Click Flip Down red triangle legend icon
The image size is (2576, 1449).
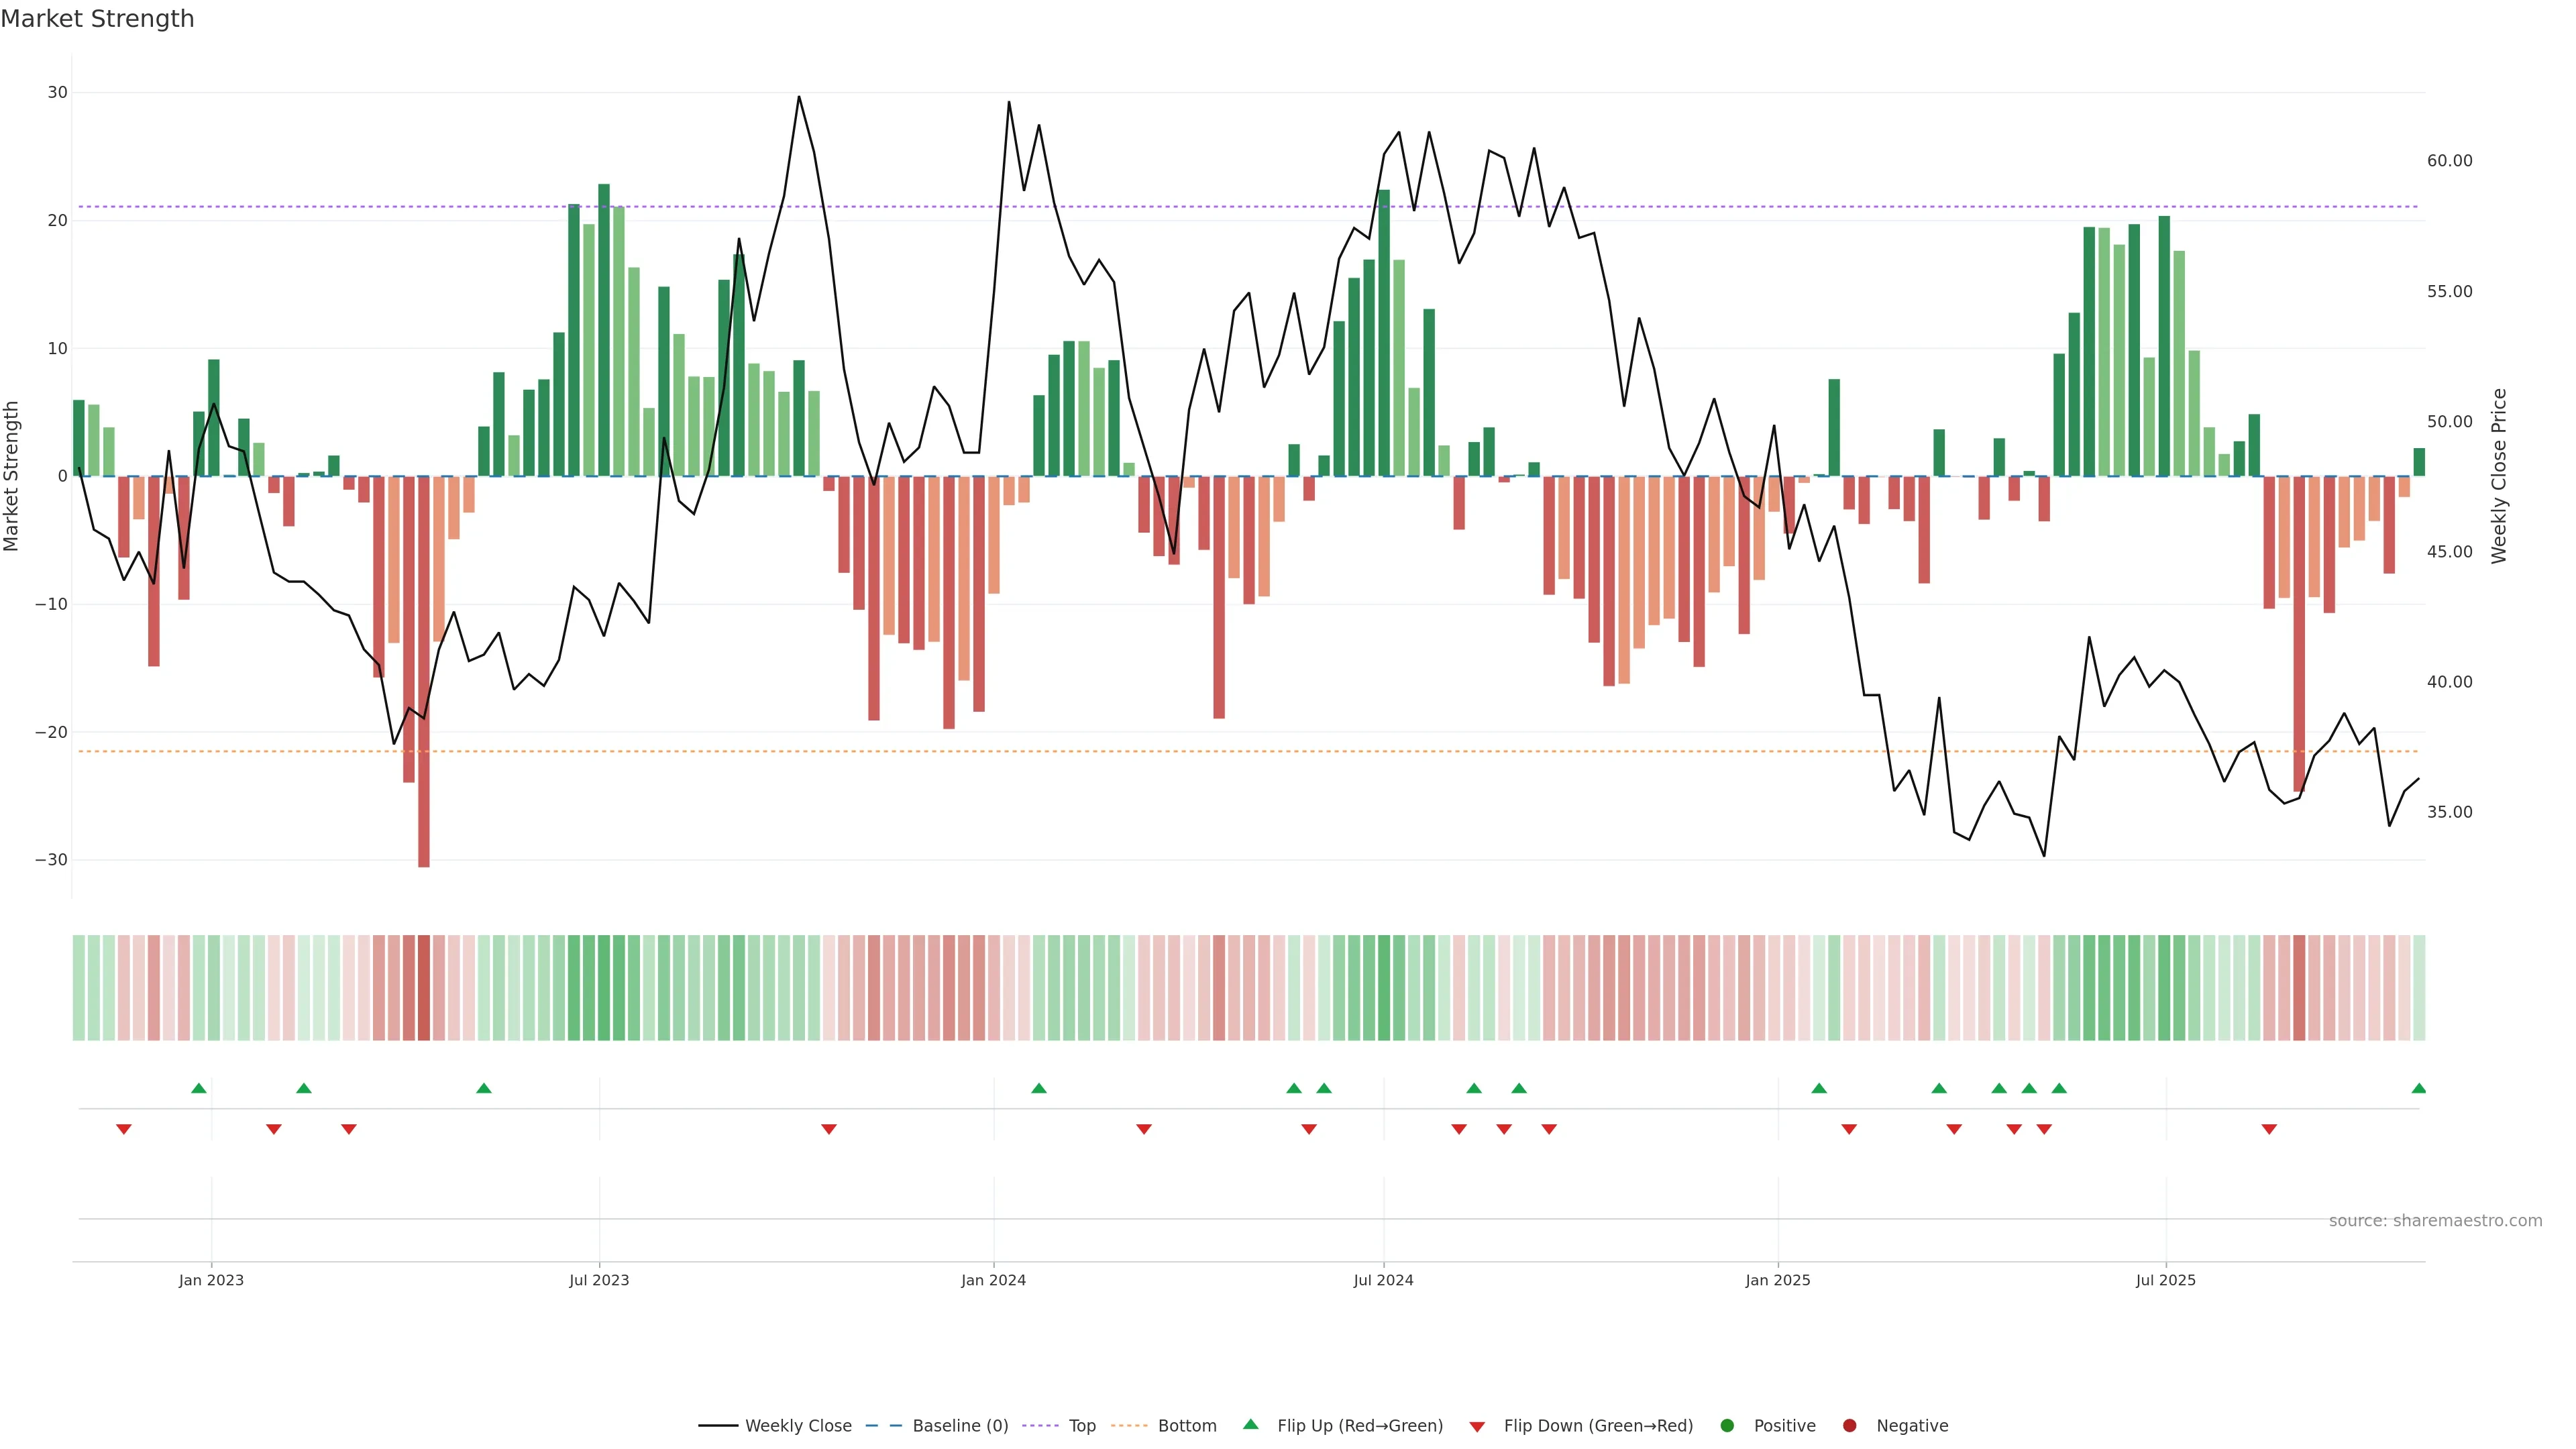coord(1477,1427)
